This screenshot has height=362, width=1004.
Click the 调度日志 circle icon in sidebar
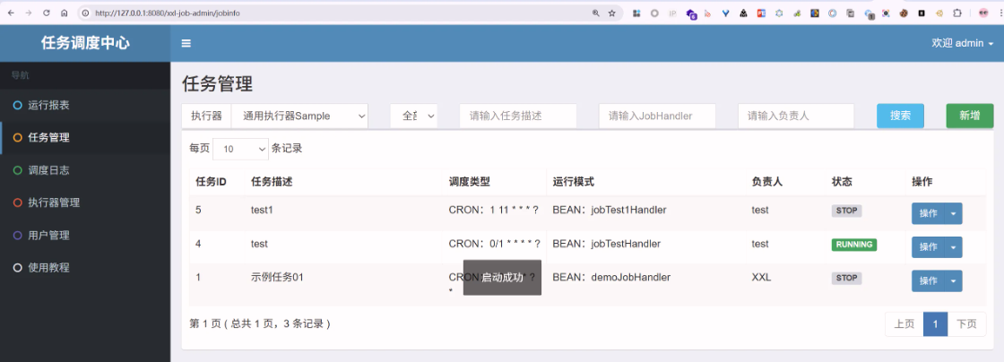point(18,170)
